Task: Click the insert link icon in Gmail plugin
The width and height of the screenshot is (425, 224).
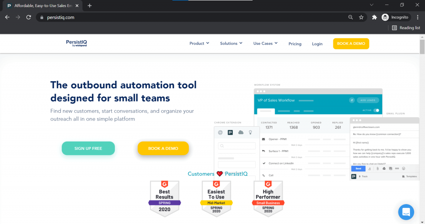Action: pyautogui.click(x=397, y=169)
